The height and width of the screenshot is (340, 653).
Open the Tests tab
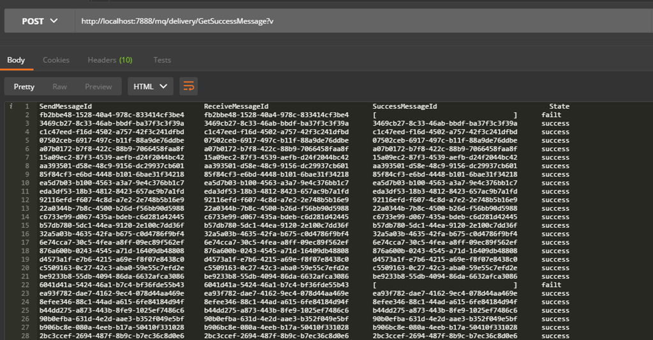(x=162, y=60)
